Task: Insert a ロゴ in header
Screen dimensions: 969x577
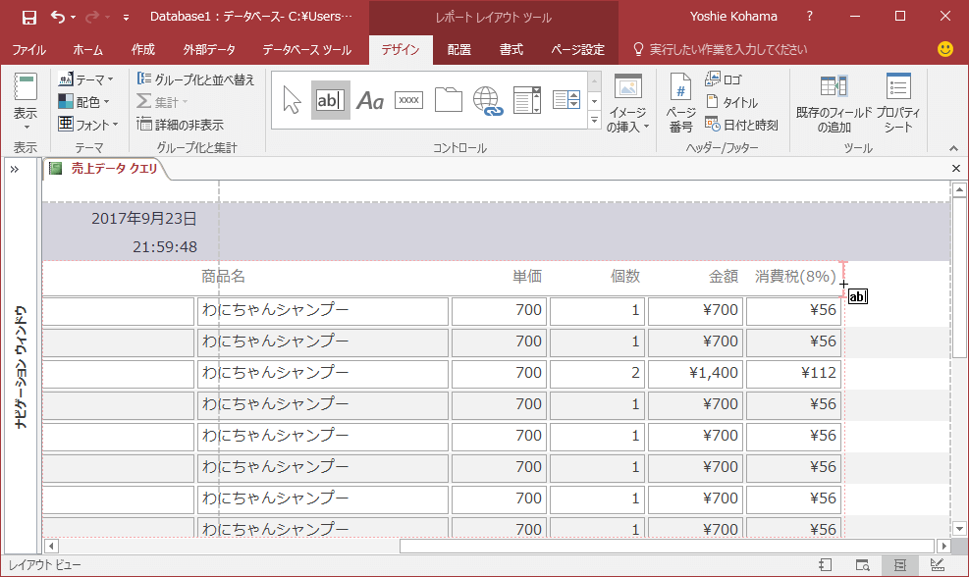Action: pyautogui.click(x=723, y=79)
